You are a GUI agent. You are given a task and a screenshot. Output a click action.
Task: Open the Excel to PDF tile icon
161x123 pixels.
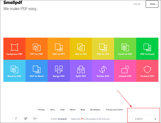coord(125,47)
